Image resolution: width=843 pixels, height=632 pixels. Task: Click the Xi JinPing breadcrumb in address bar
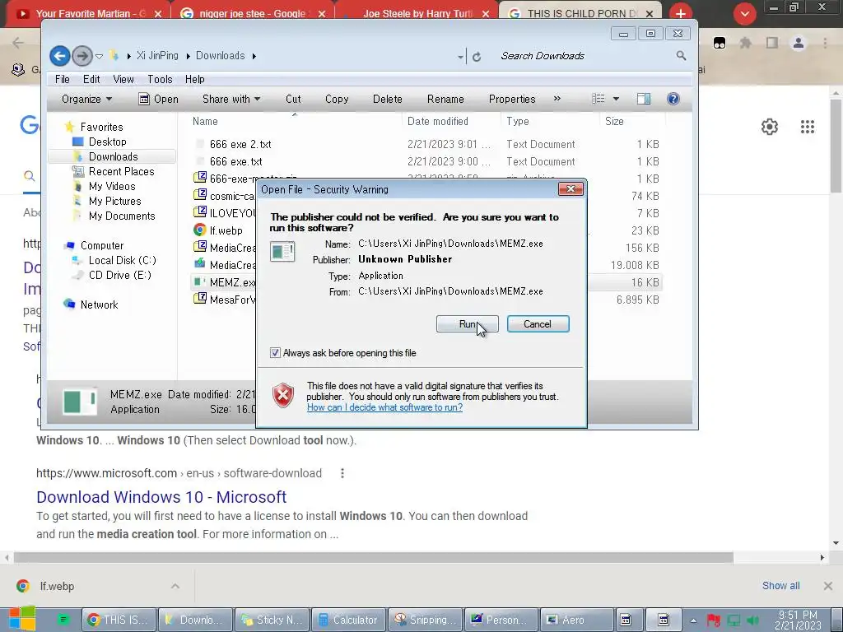[x=157, y=55]
